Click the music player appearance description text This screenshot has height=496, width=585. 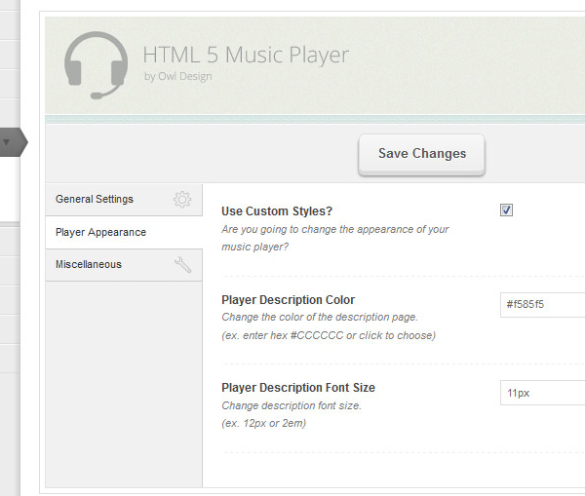pos(335,238)
